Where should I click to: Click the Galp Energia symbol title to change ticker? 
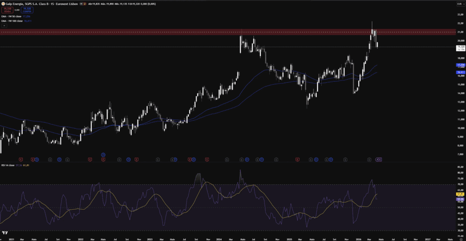pyautogui.click(x=39, y=4)
